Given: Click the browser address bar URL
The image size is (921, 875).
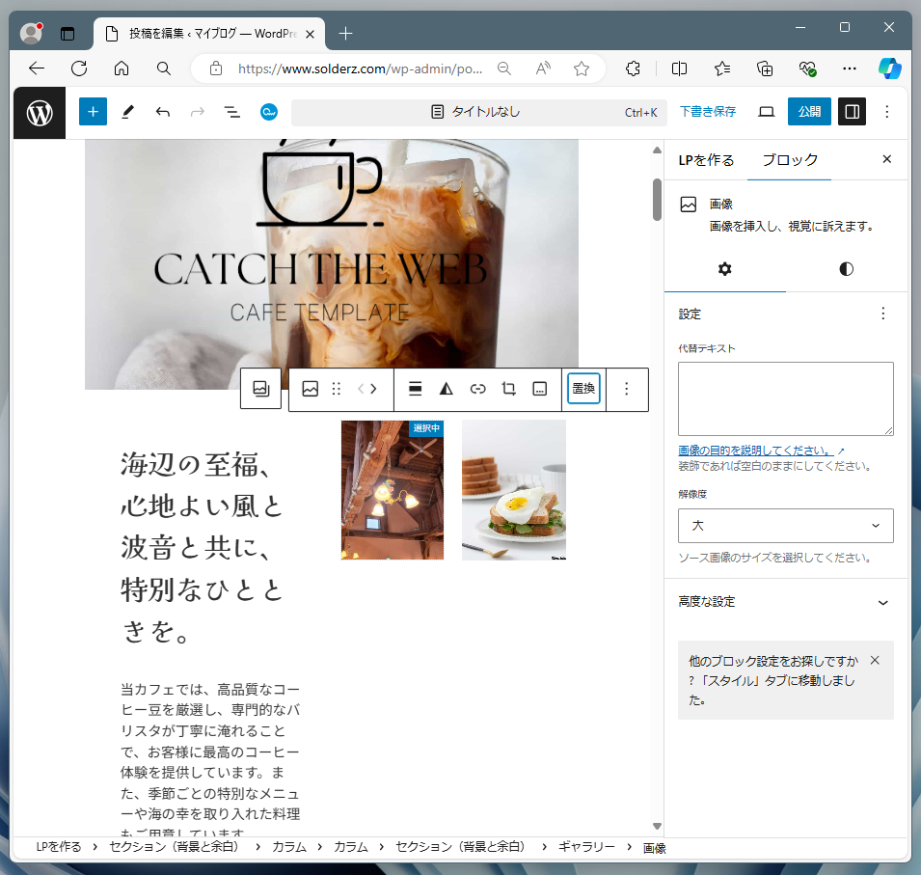Looking at the screenshot, I should 360,68.
